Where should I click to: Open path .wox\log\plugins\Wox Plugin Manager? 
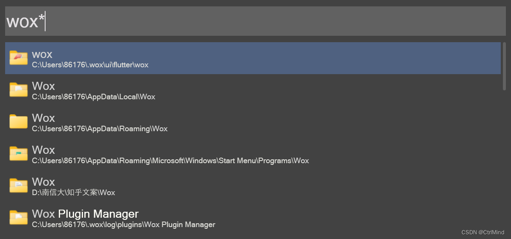(x=123, y=225)
